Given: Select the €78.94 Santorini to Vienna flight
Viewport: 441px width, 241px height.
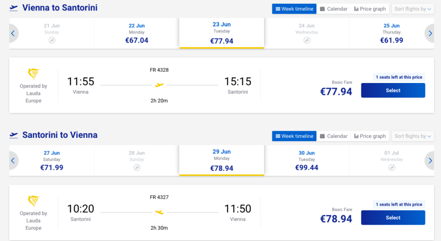Looking at the screenshot, I should [x=393, y=217].
